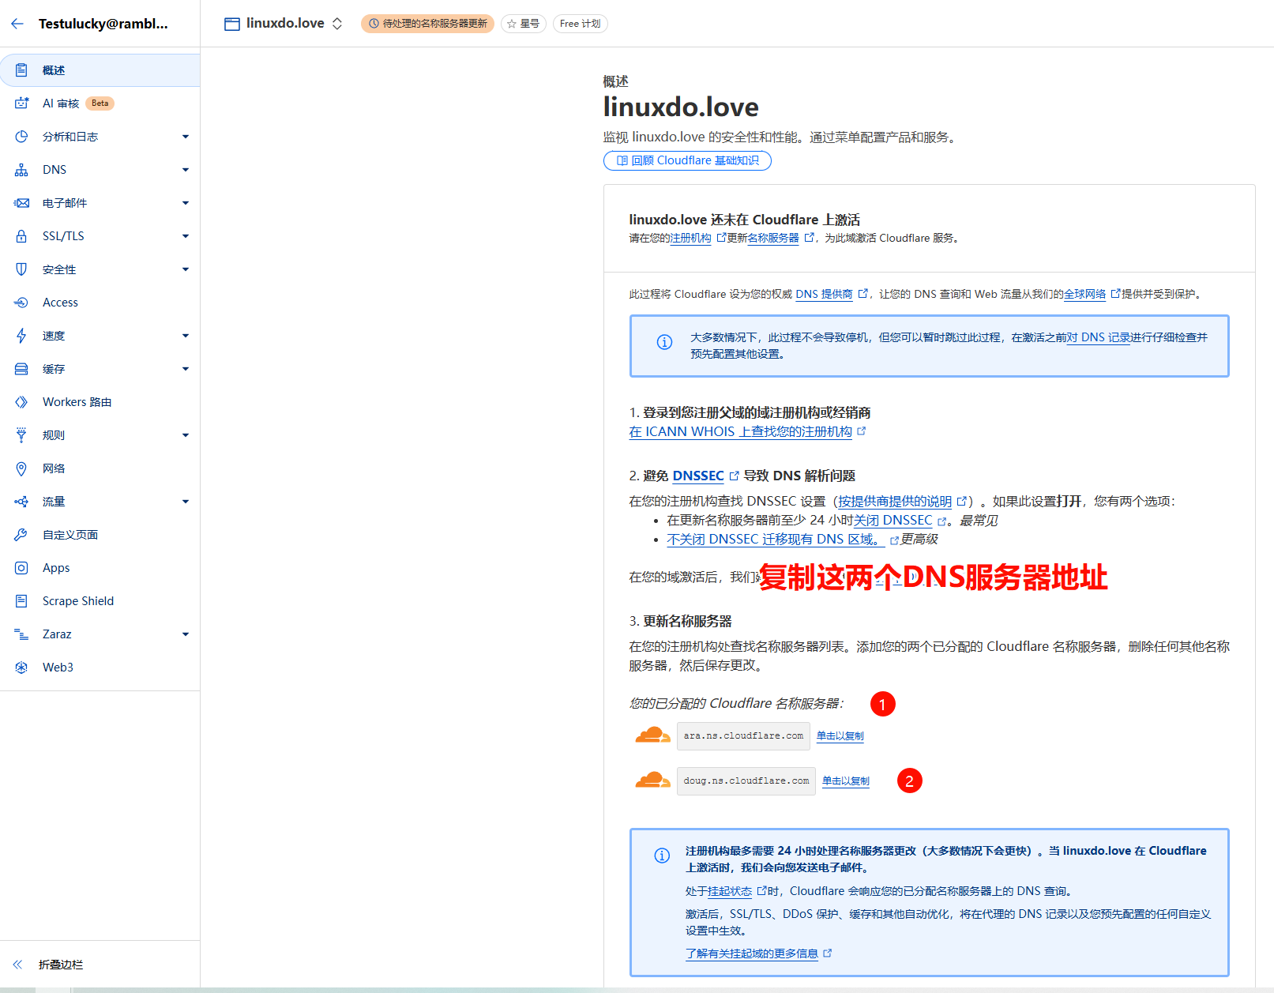Open the AI 审核 sidebar icon
1274x993 pixels.
tap(21, 103)
